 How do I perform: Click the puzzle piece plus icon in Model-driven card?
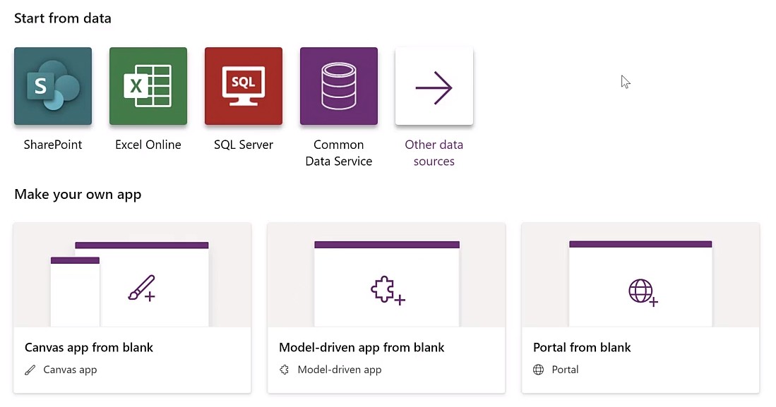click(388, 290)
